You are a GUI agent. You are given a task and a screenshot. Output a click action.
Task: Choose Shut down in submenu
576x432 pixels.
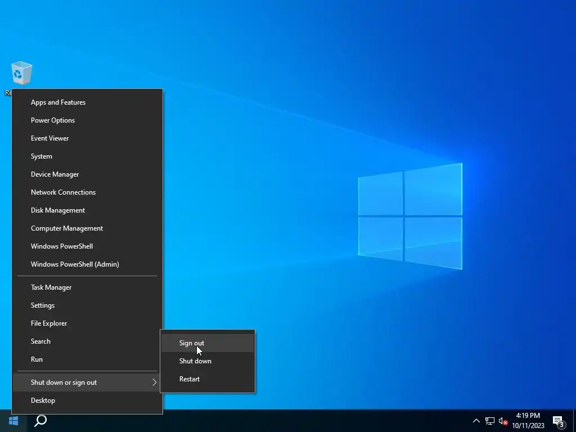208,361
